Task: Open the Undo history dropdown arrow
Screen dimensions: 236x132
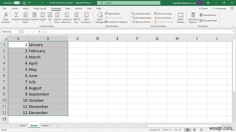Action: (x=32, y=3)
